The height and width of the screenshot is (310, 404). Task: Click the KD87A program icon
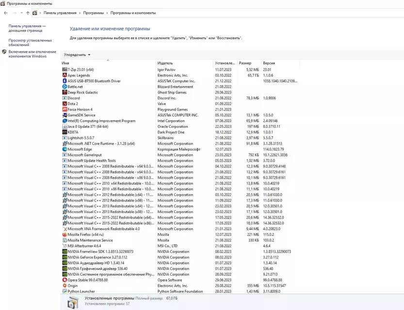pyautogui.click(x=65, y=132)
